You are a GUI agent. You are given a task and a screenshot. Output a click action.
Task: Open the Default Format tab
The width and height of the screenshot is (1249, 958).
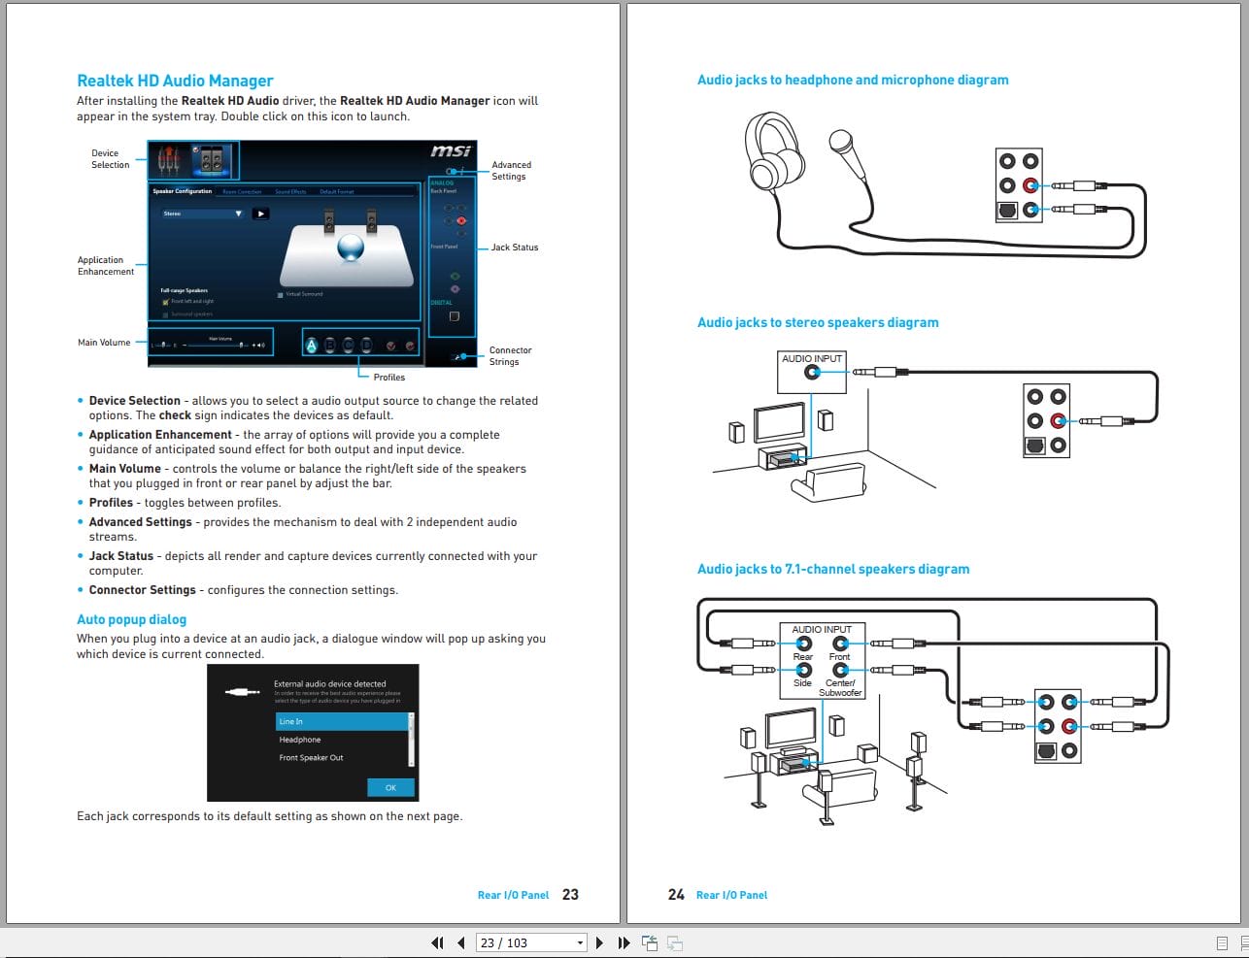338,191
